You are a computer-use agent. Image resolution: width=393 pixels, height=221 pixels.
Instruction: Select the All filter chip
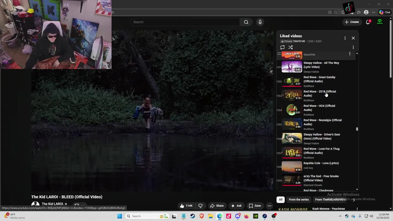click(x=280, y=200)
